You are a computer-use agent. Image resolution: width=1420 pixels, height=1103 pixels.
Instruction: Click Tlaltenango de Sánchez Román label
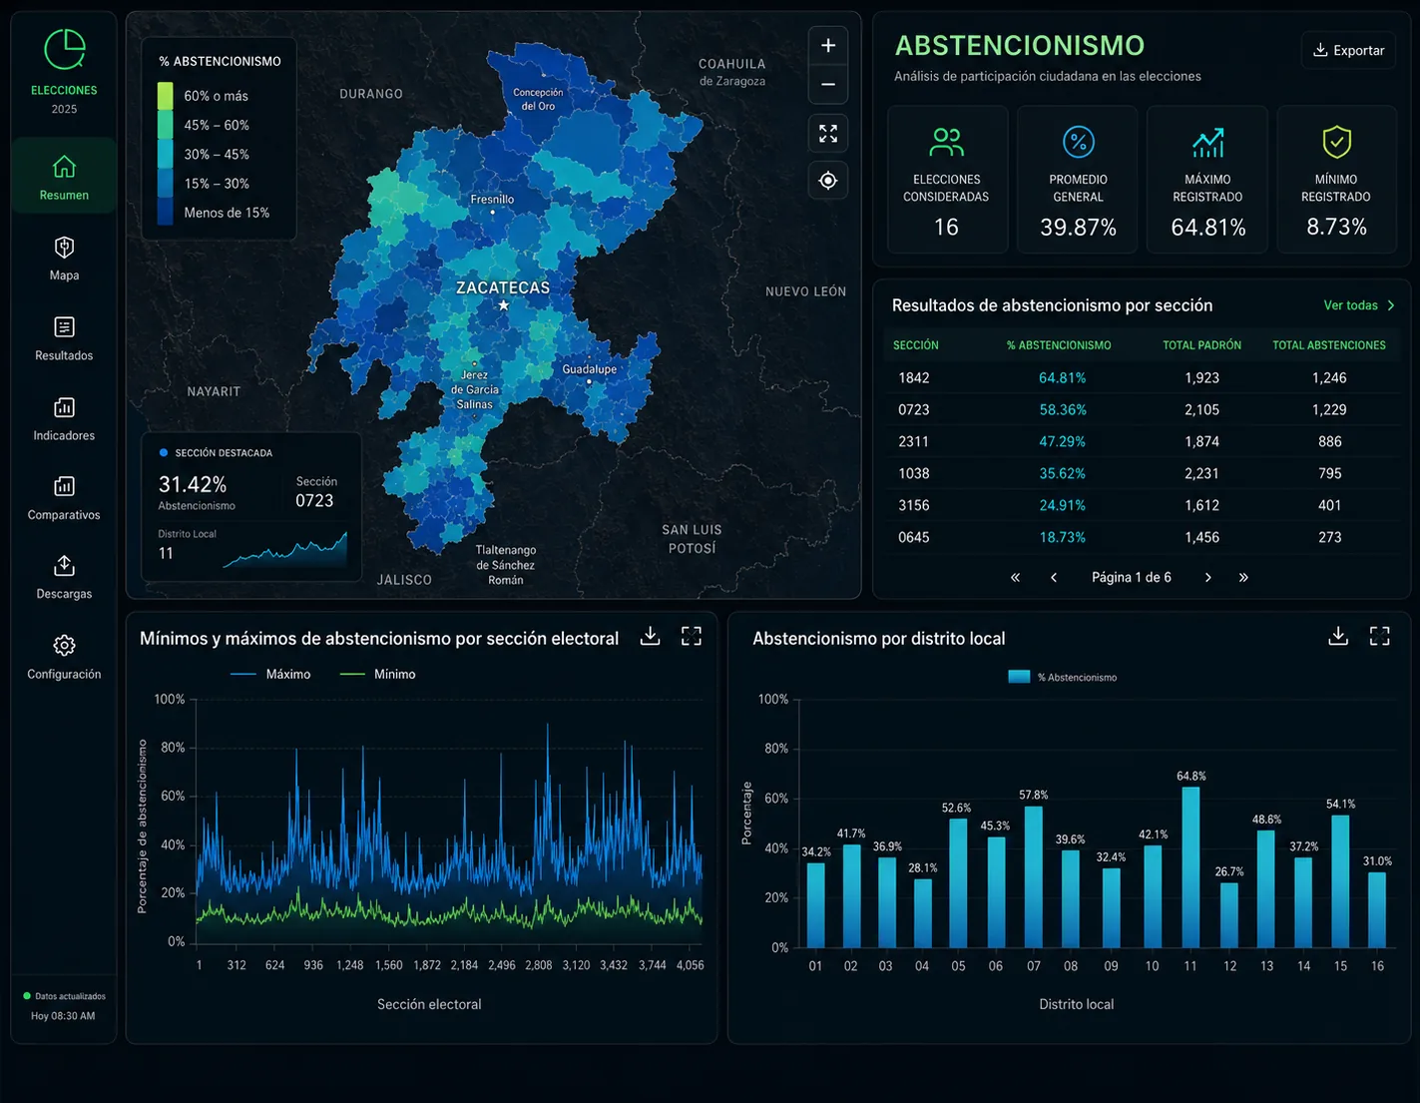(505, 565)
